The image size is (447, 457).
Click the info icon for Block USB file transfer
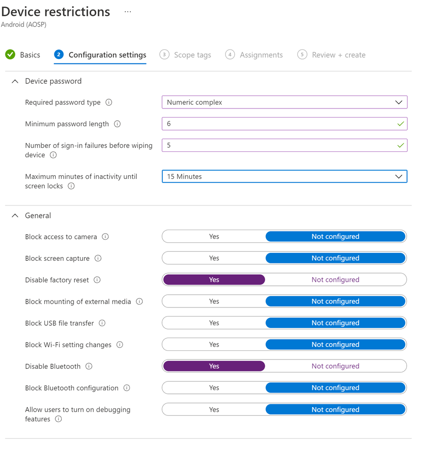[102, 323]
